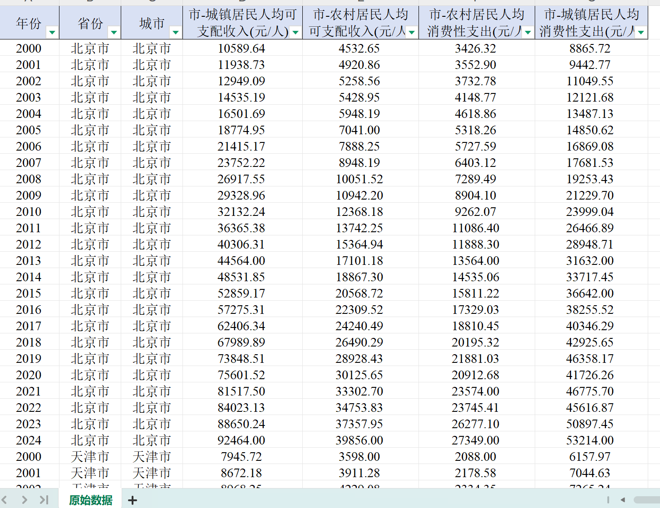Select the 年份 header cell
This screenshot has height=508, width=660.
coord(30,23)
